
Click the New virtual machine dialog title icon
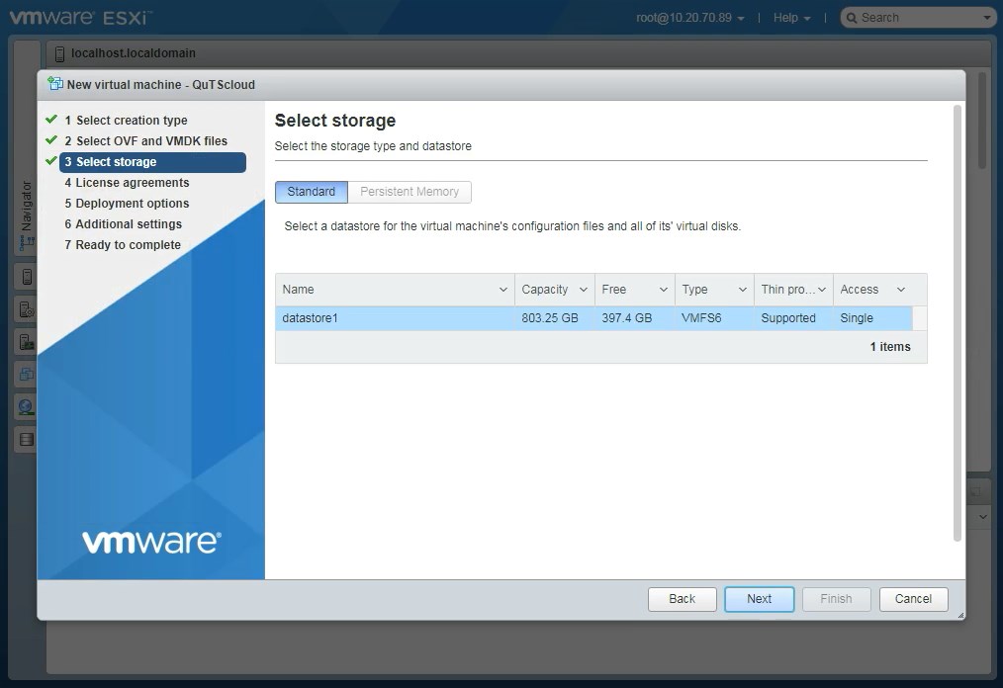55,84
